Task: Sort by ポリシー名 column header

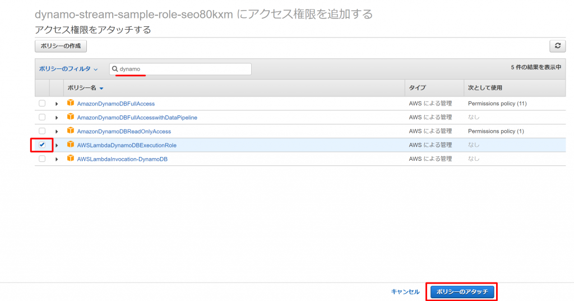Action: (85, 88)
